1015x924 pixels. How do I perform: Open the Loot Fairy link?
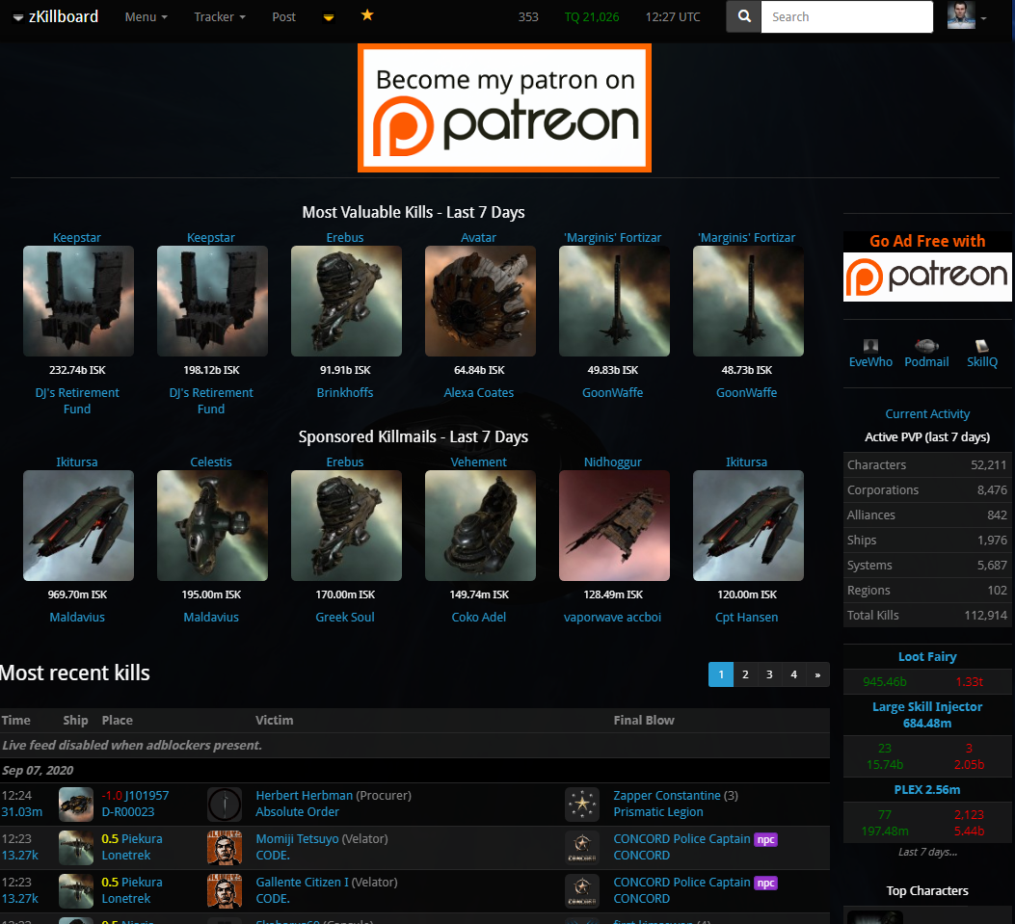[927, 657]
